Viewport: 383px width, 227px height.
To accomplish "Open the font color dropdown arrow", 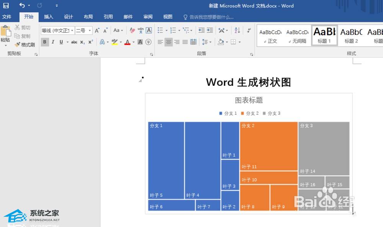I will click(133, 42).
